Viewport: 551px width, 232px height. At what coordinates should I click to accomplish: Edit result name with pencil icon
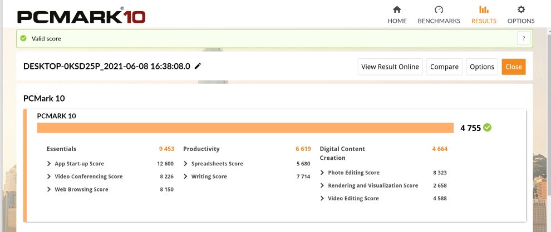198,66
